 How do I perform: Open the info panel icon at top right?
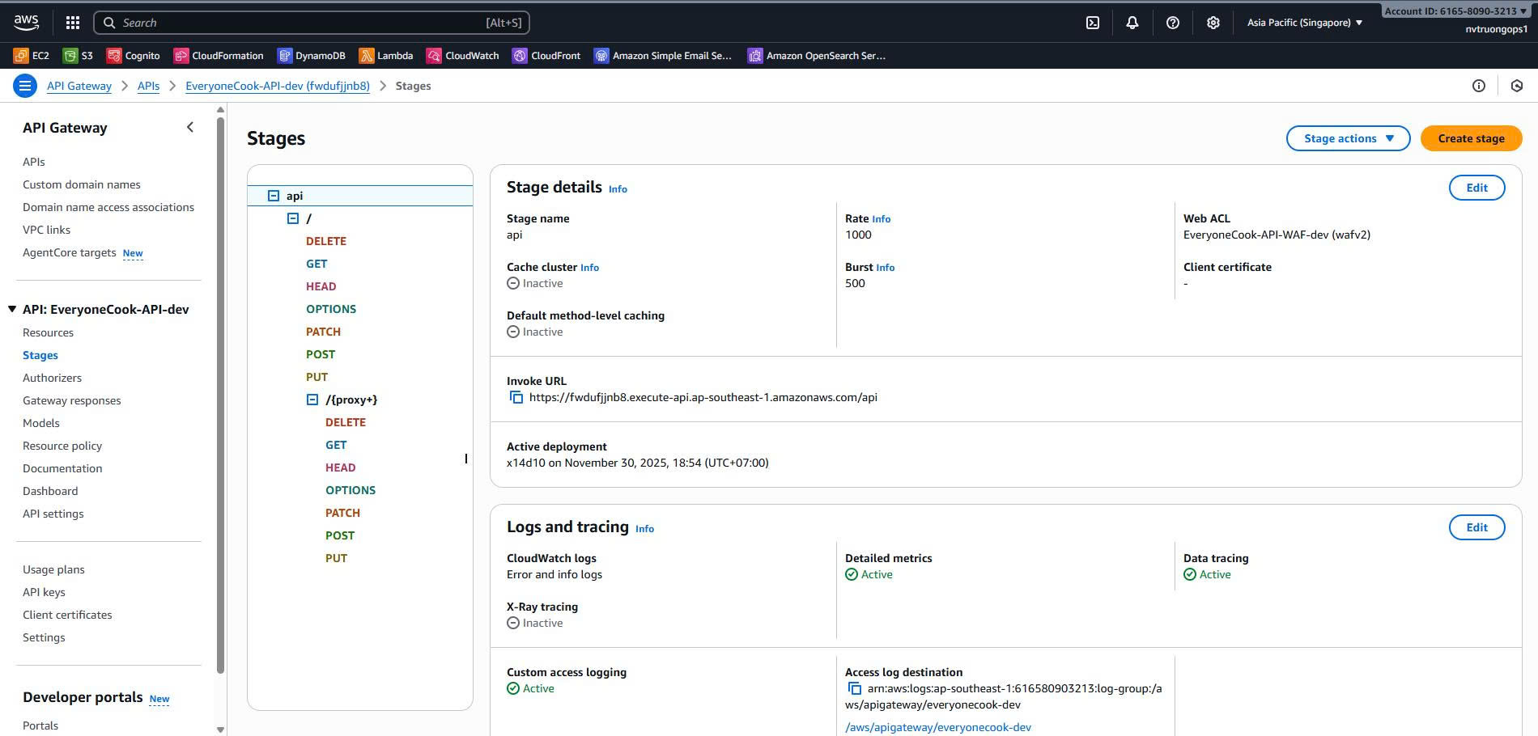click(1479, 86)
